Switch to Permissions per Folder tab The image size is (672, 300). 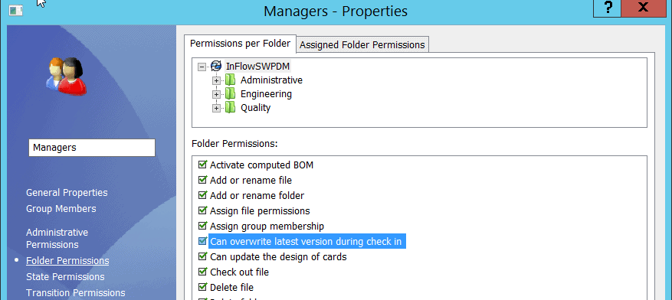coord(240,43)
